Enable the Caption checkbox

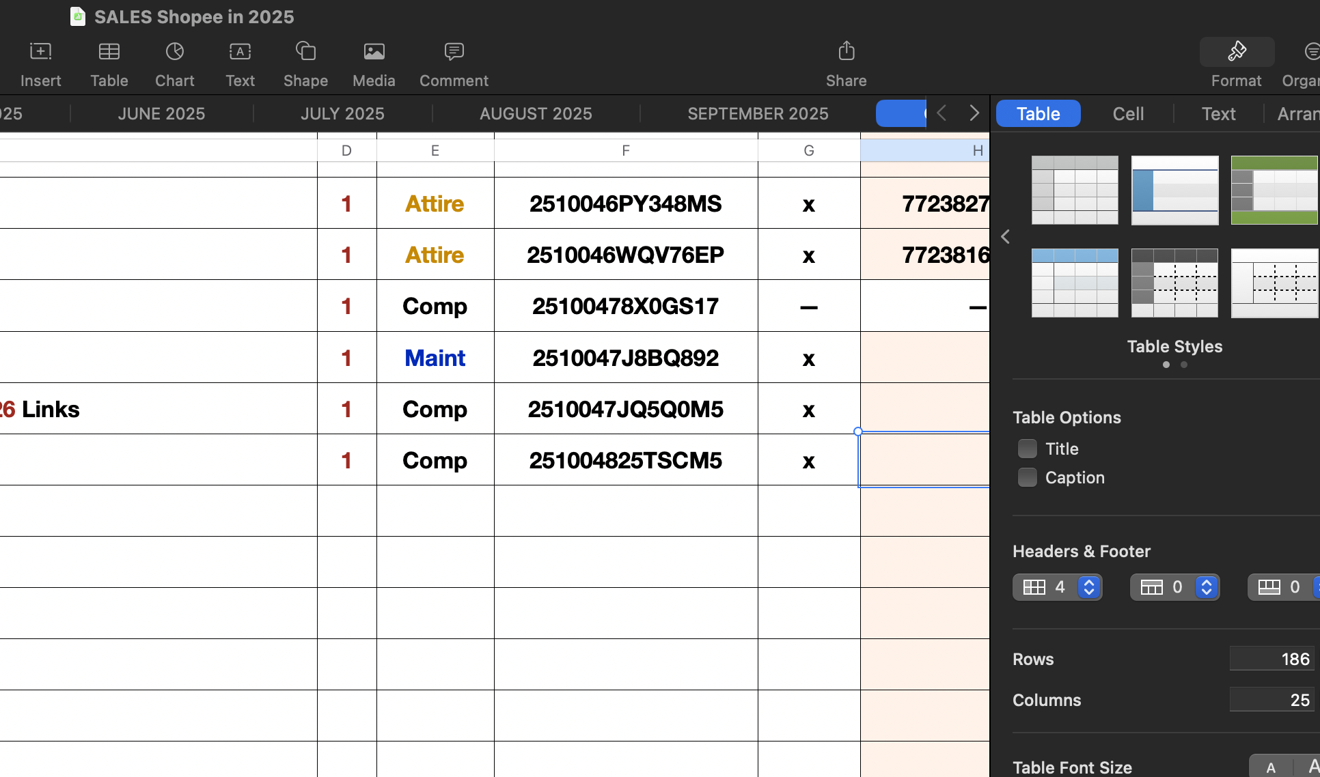point(1027,477)
